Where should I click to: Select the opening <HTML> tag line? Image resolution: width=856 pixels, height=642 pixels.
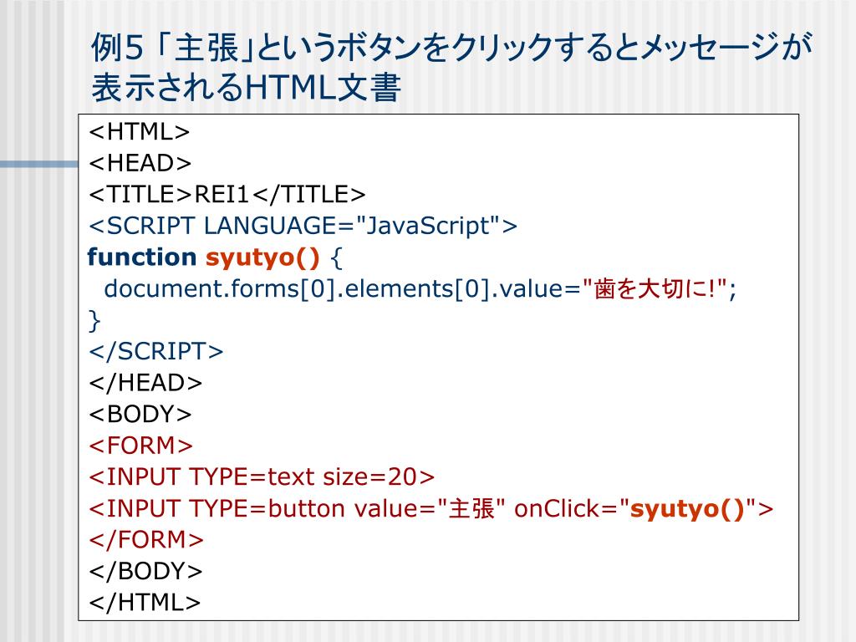[140, 131]
